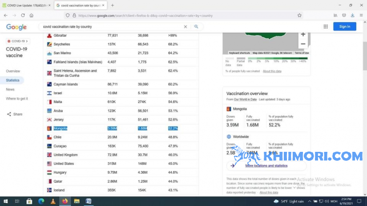Viewport: 367px width, 206px height.
Task: Open the Firefox home page icon
Action: tap(32, 16)
